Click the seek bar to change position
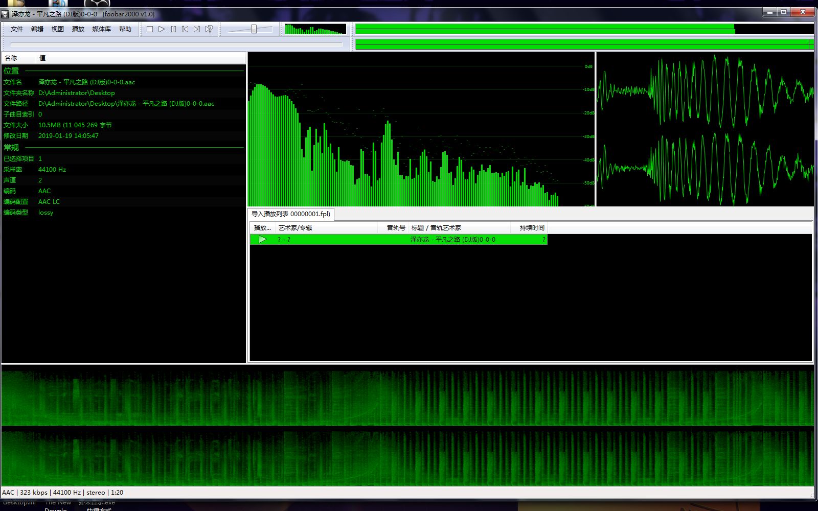This screenshot has height=511, width=818. 176,44
